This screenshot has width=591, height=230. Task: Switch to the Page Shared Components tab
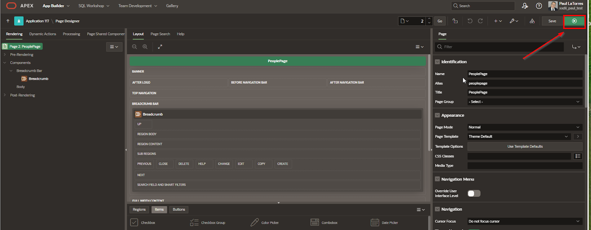(106, 34)
